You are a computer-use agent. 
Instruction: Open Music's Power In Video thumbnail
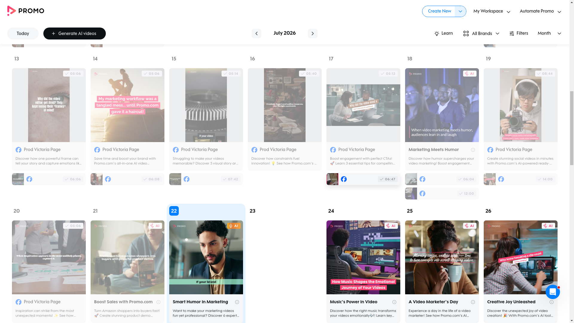click(363, 257)
